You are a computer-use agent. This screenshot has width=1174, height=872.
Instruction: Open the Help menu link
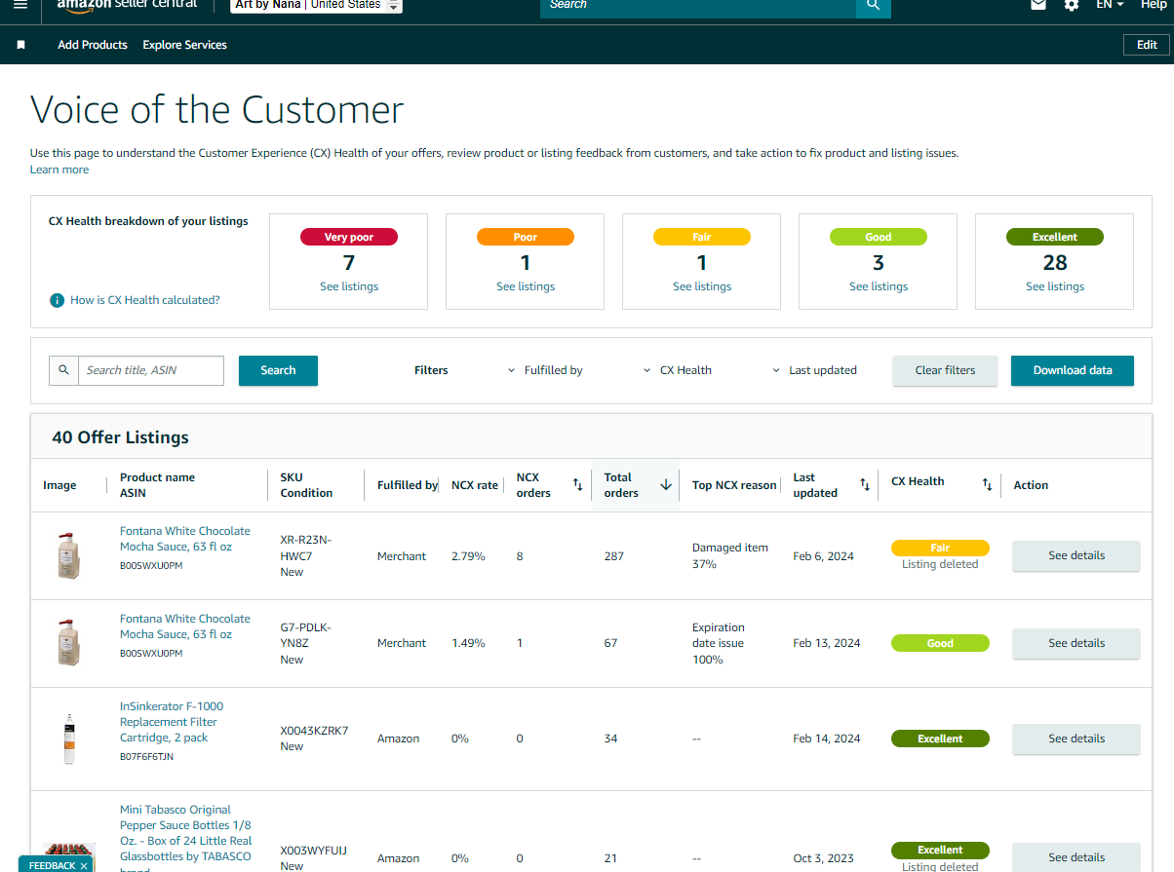click(x=1154, y=5)
